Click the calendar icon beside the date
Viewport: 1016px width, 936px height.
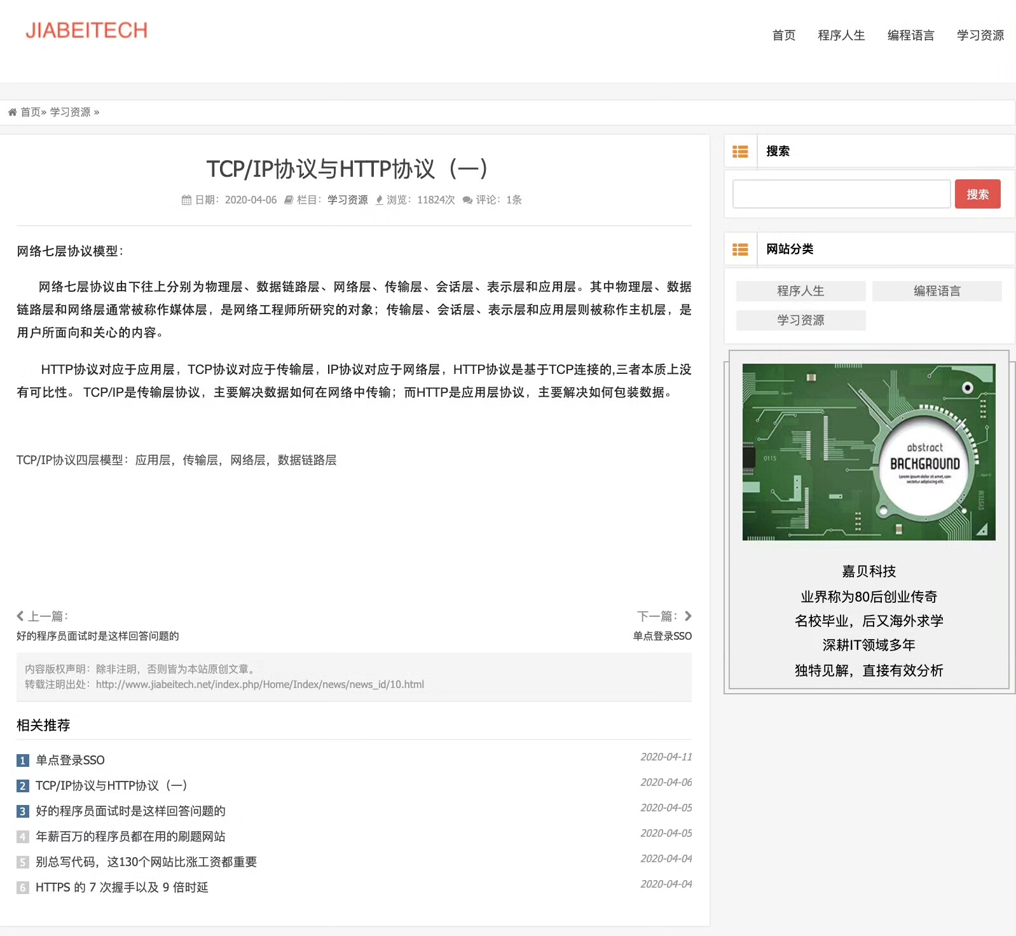point(186,200)
